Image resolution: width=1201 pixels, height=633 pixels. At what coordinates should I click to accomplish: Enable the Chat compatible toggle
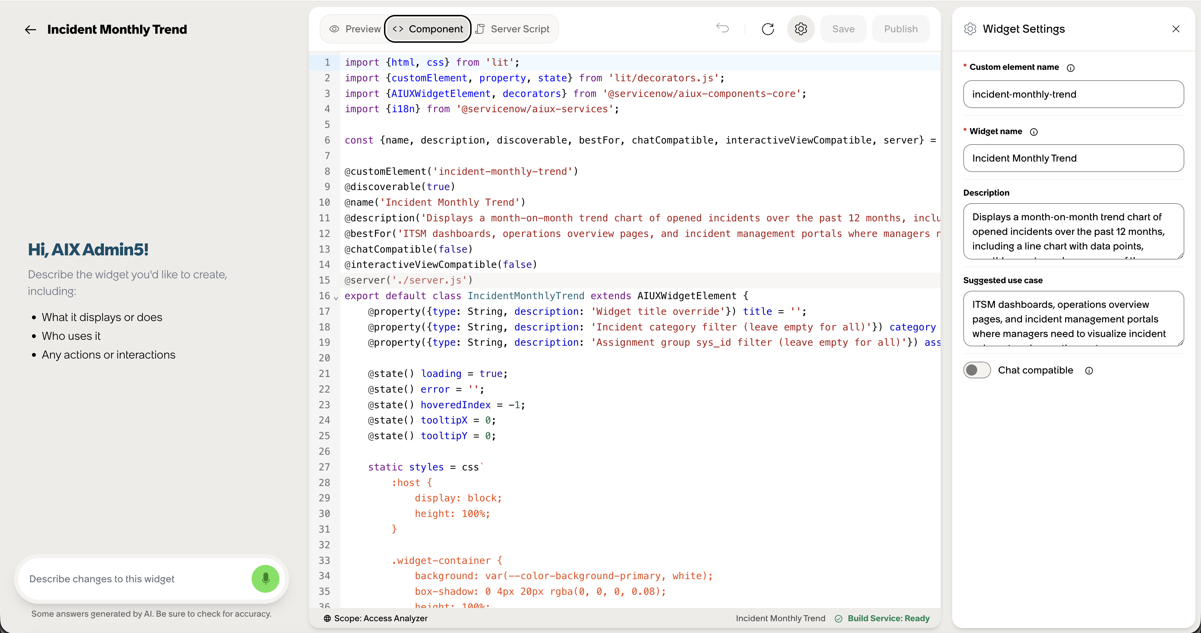pos(977,370)
